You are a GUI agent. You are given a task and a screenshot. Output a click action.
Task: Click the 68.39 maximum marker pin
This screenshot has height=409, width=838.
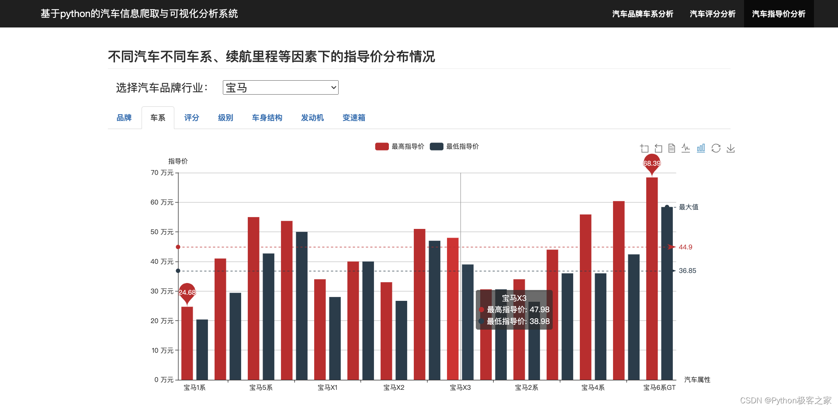point(652,164)
